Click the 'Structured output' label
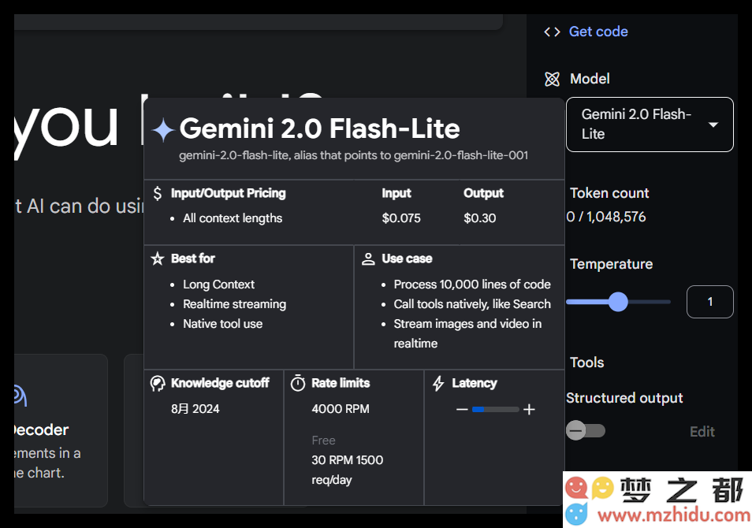Viewport: 752px width, 528px height. coord(624,398)
